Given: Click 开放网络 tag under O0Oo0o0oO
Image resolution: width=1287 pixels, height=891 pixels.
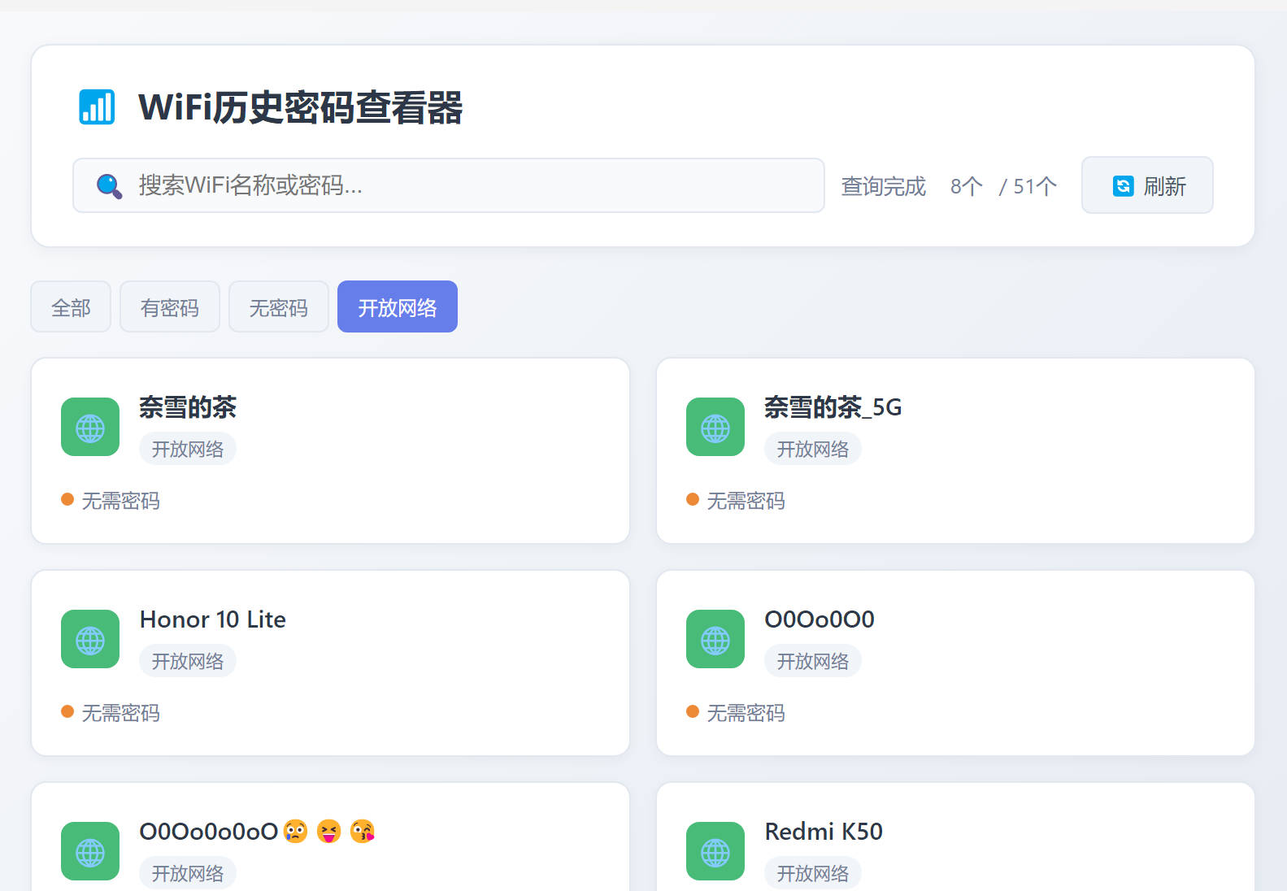Looking at the screenshot, I should point(188,873).
